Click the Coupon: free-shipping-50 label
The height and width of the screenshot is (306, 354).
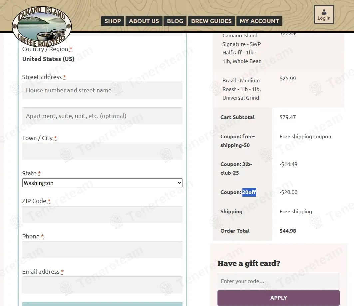pos(237,141)
